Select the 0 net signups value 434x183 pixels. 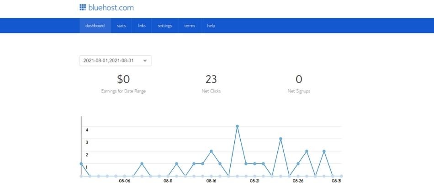point(299,79)
